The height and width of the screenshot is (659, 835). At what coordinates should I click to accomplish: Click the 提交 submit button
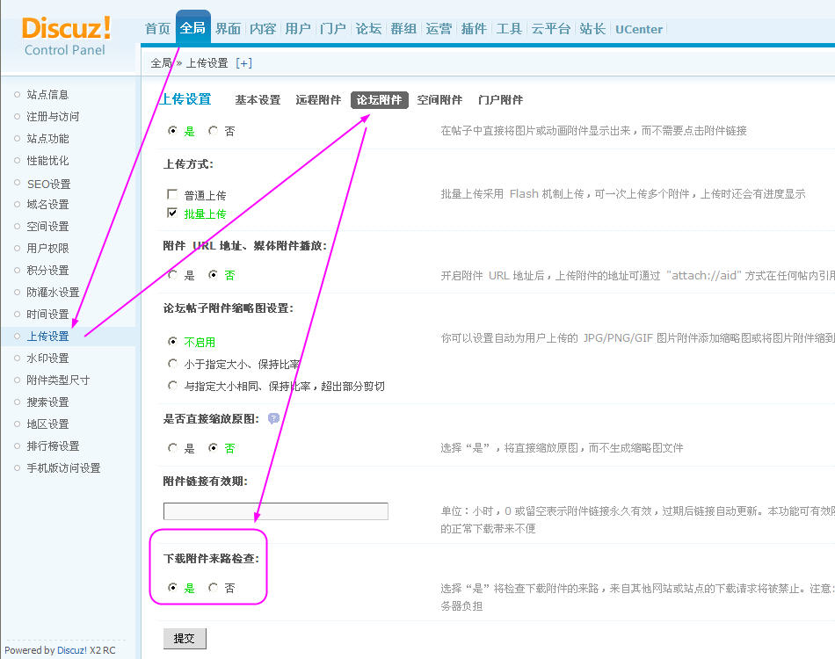pos(185,638)
